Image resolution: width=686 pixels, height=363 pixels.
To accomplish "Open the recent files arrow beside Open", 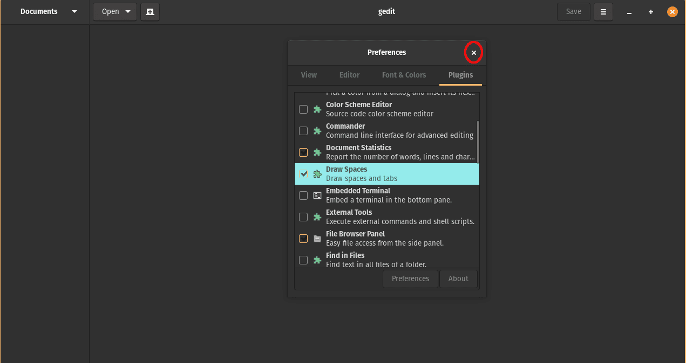I will 128,12.
